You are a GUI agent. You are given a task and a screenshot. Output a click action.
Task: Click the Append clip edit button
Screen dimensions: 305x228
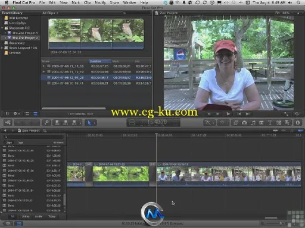coord(74,123)
